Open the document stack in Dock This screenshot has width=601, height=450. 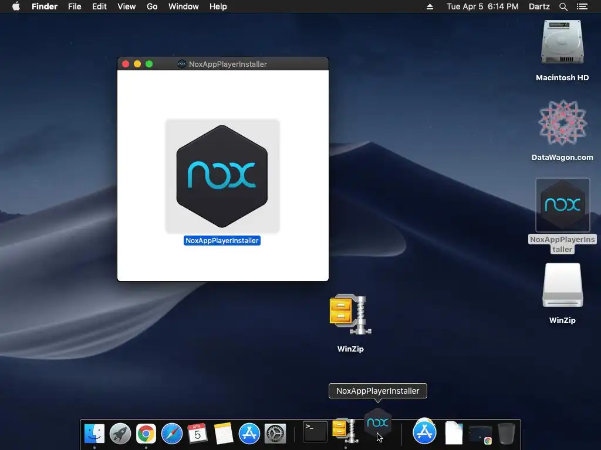pos(454,433)
